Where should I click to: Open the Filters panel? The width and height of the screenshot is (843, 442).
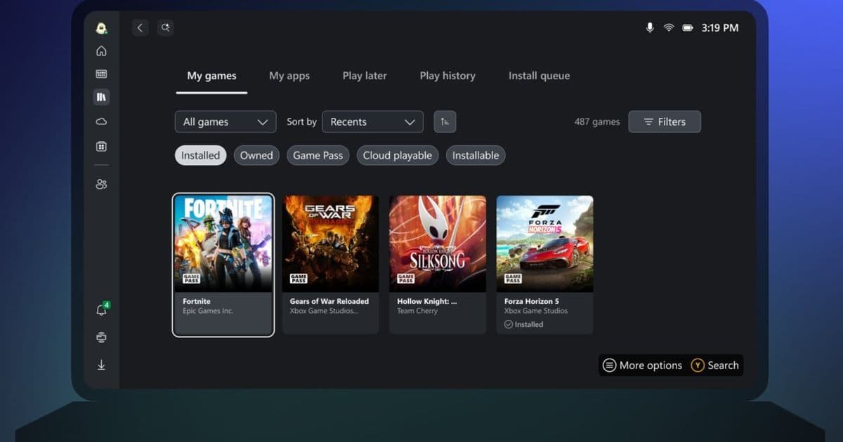point(664,121)
